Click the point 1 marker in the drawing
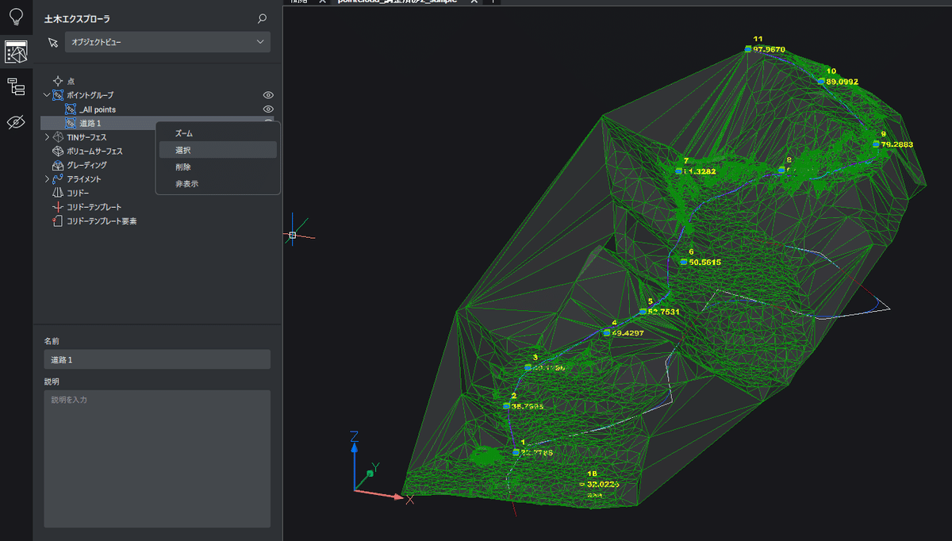 pyautogui.click(x=516, y=452)
